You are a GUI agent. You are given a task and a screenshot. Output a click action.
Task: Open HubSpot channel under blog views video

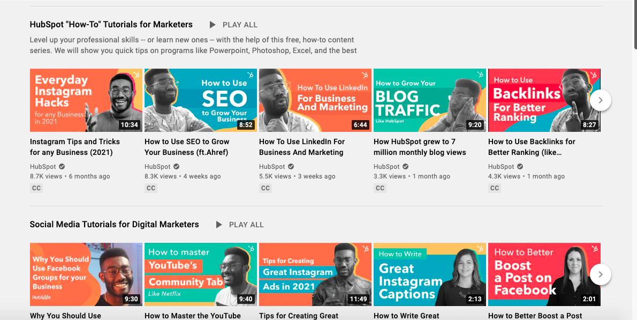(386, 167)
